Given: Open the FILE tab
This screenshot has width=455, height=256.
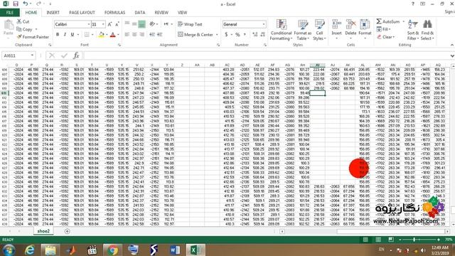Looking at the screenshot, I should click(x=10, y=13).
